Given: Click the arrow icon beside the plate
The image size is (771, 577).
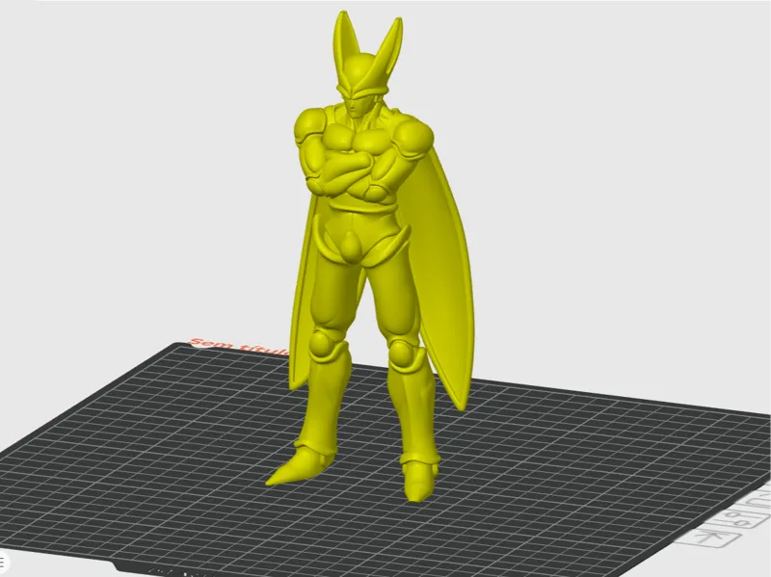Looking at the screenshot, I should [x=709, y=537].
